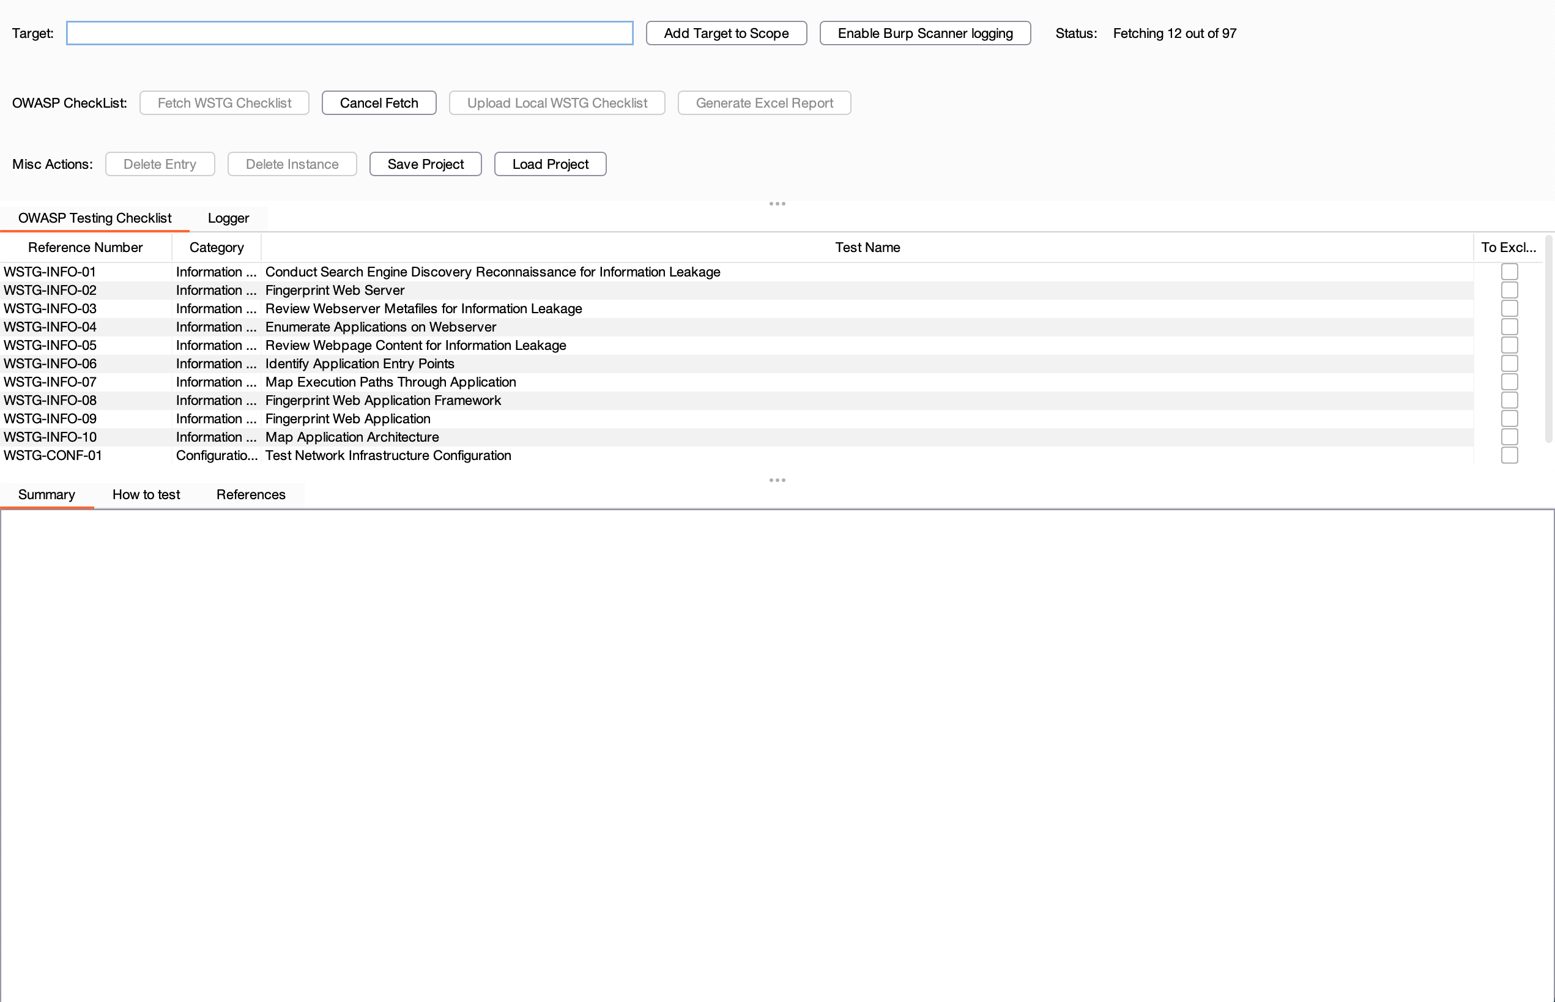
Task: Check exclude box for WSTG-INFO-07
Action: tap(1510, 382)
